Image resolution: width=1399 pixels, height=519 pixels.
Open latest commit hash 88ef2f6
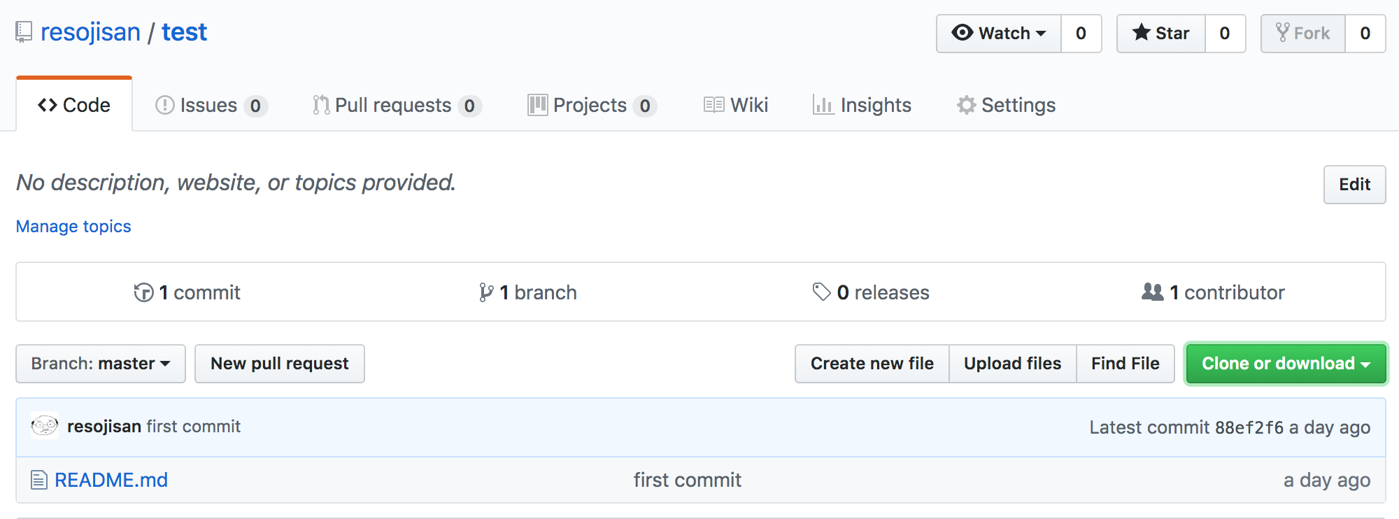[x=1249, y=427]
